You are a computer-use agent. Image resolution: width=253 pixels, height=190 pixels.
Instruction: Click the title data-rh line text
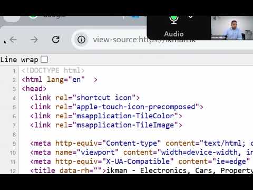[141, 170]
